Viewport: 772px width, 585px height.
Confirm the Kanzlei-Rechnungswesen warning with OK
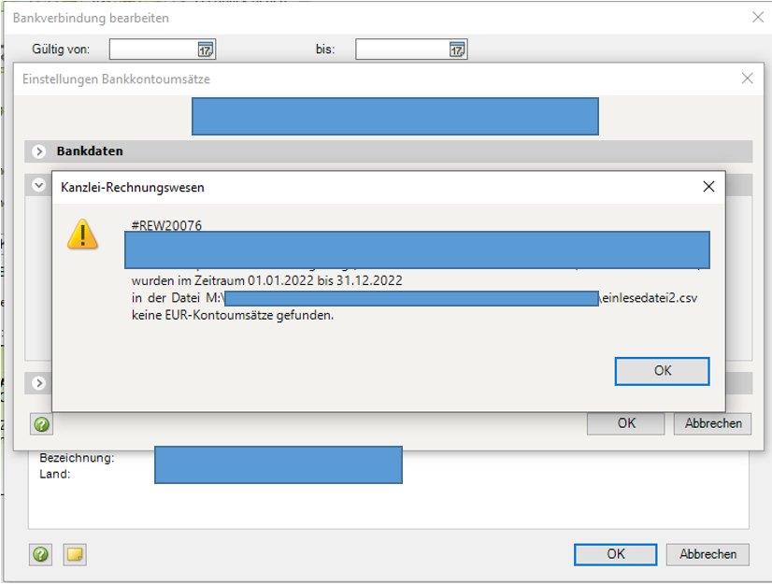662,371
